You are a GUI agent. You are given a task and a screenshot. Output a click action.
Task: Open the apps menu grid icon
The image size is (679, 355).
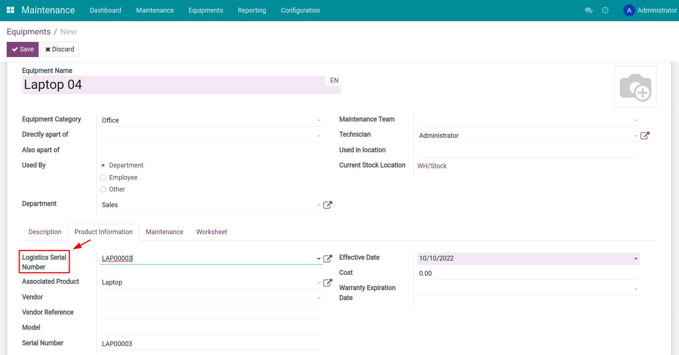coord(10,10)
